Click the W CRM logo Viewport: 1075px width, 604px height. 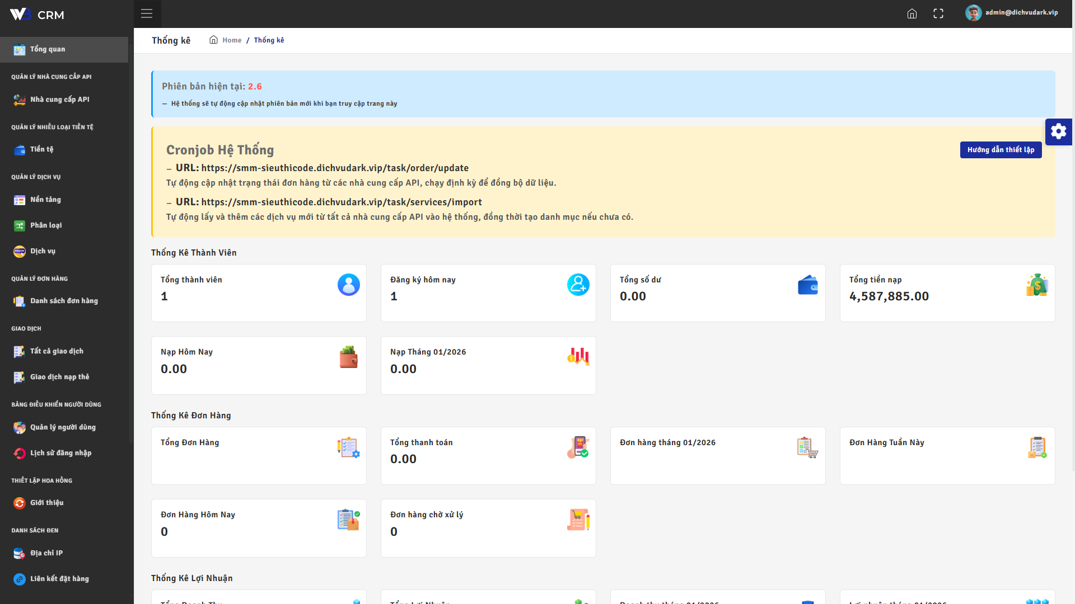tap(37, 15)
